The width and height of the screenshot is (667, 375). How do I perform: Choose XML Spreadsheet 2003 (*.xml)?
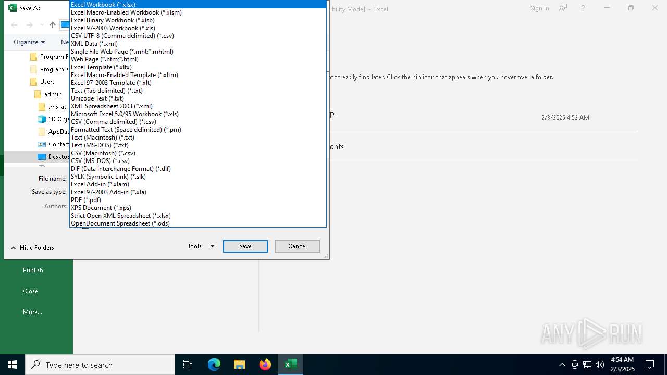coord(198,106)
